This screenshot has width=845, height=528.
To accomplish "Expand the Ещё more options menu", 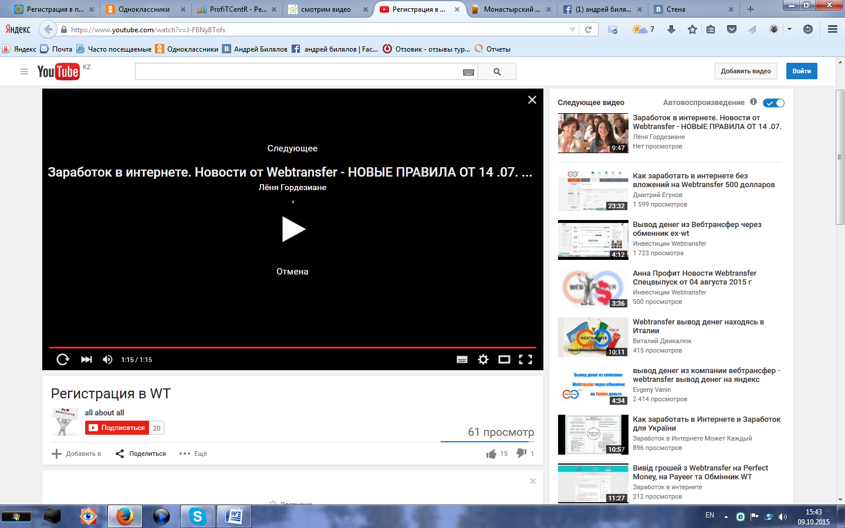I will (x=193, y=453).
